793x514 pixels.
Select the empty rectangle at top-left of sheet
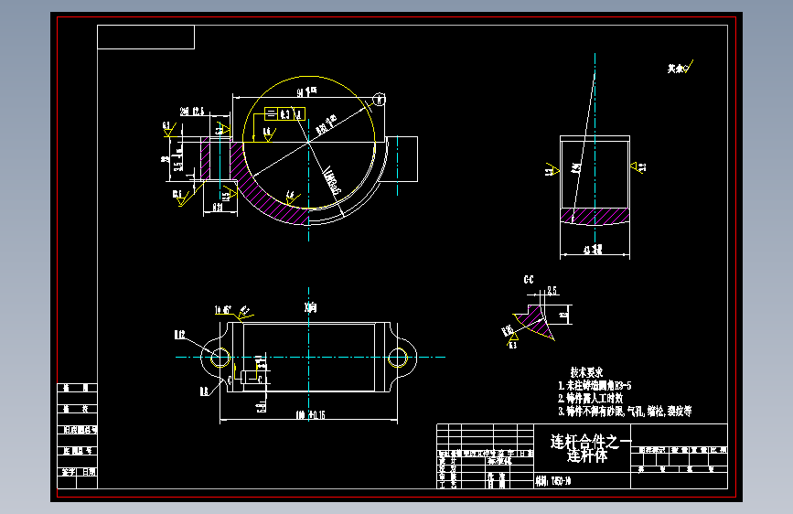[145, 37]
